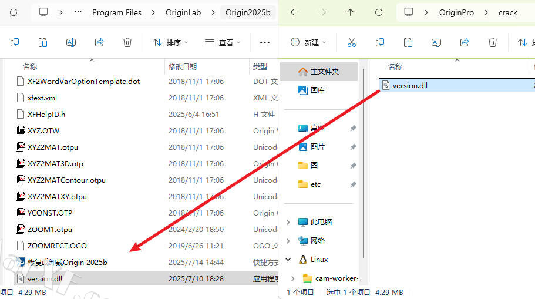Collapse the Linux tree node
Screen dimensions: 535x299
288,260
